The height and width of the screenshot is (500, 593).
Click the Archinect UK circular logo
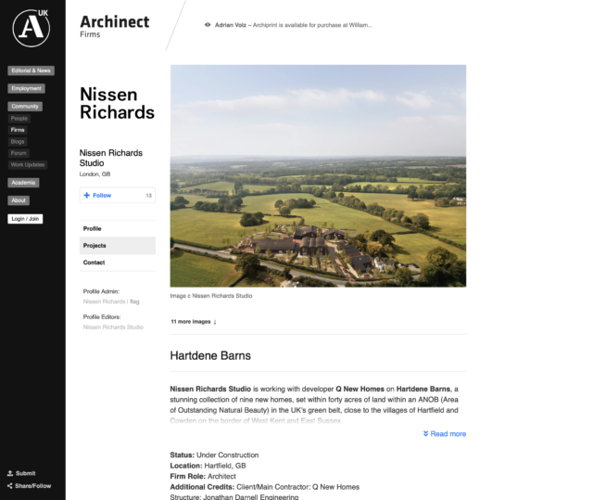click(x=31, y=28)
